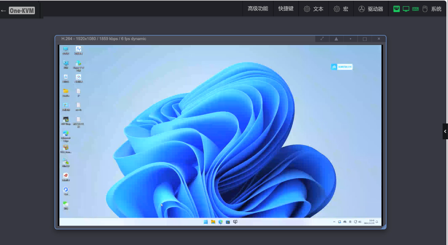448x245 pixels.
Task: Open This PC icon on remote desktop
Action: [66, 50]
